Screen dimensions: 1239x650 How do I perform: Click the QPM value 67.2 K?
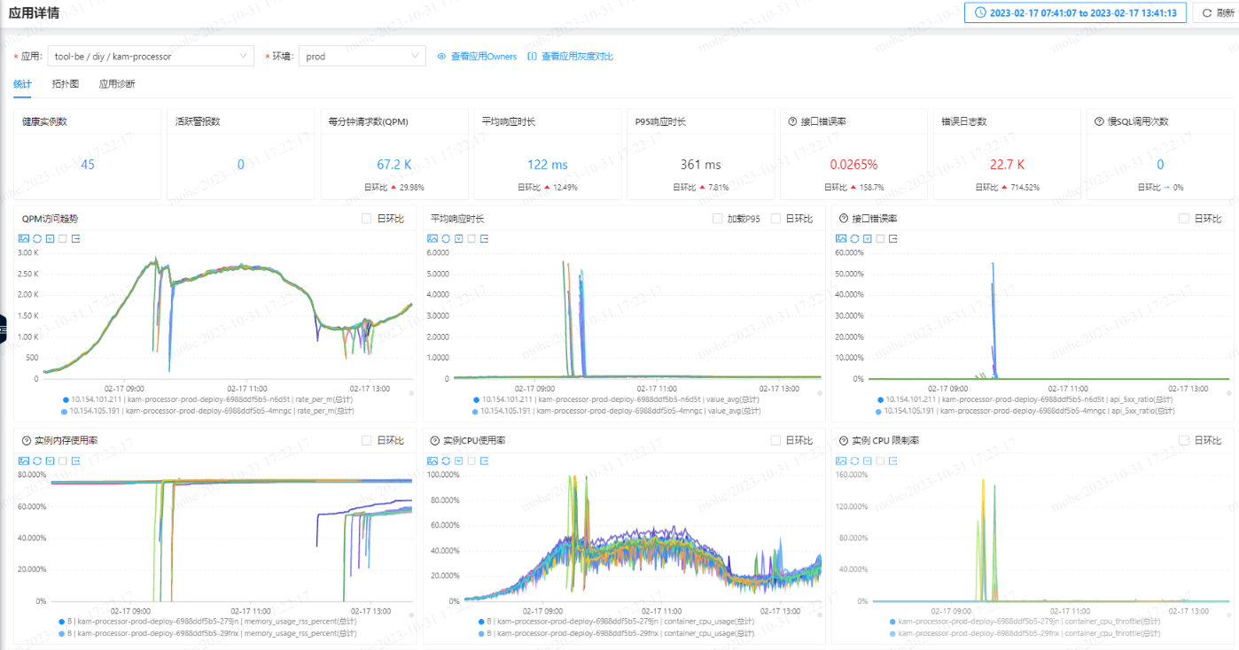tap(394, 165)
